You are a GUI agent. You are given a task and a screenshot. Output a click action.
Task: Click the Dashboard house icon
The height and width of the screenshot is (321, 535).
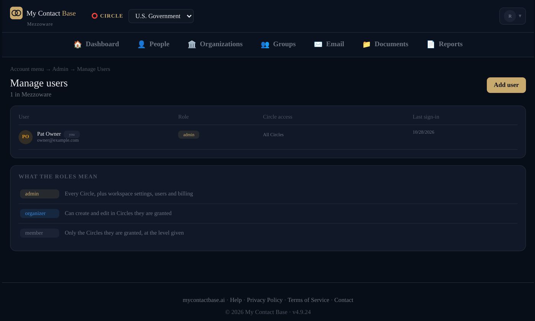(78, 44)
